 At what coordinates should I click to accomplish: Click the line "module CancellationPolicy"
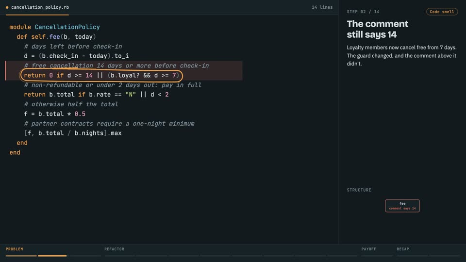55,27
